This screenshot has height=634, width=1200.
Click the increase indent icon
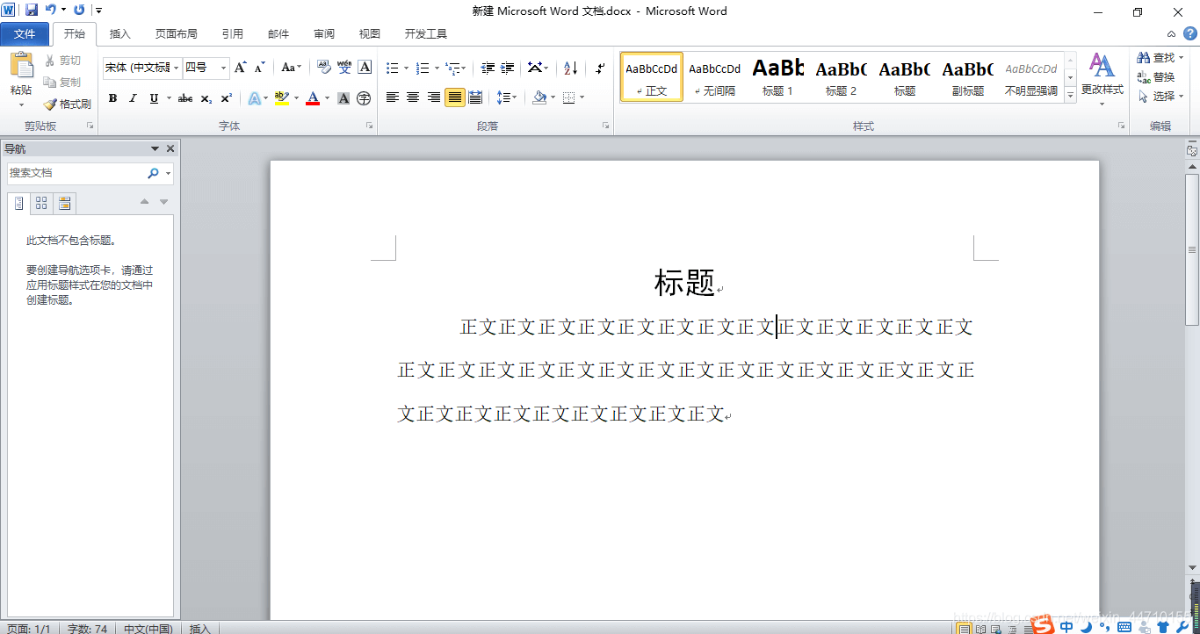508,68
